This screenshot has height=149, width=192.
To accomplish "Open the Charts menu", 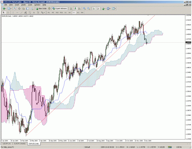I will point(24,5).
